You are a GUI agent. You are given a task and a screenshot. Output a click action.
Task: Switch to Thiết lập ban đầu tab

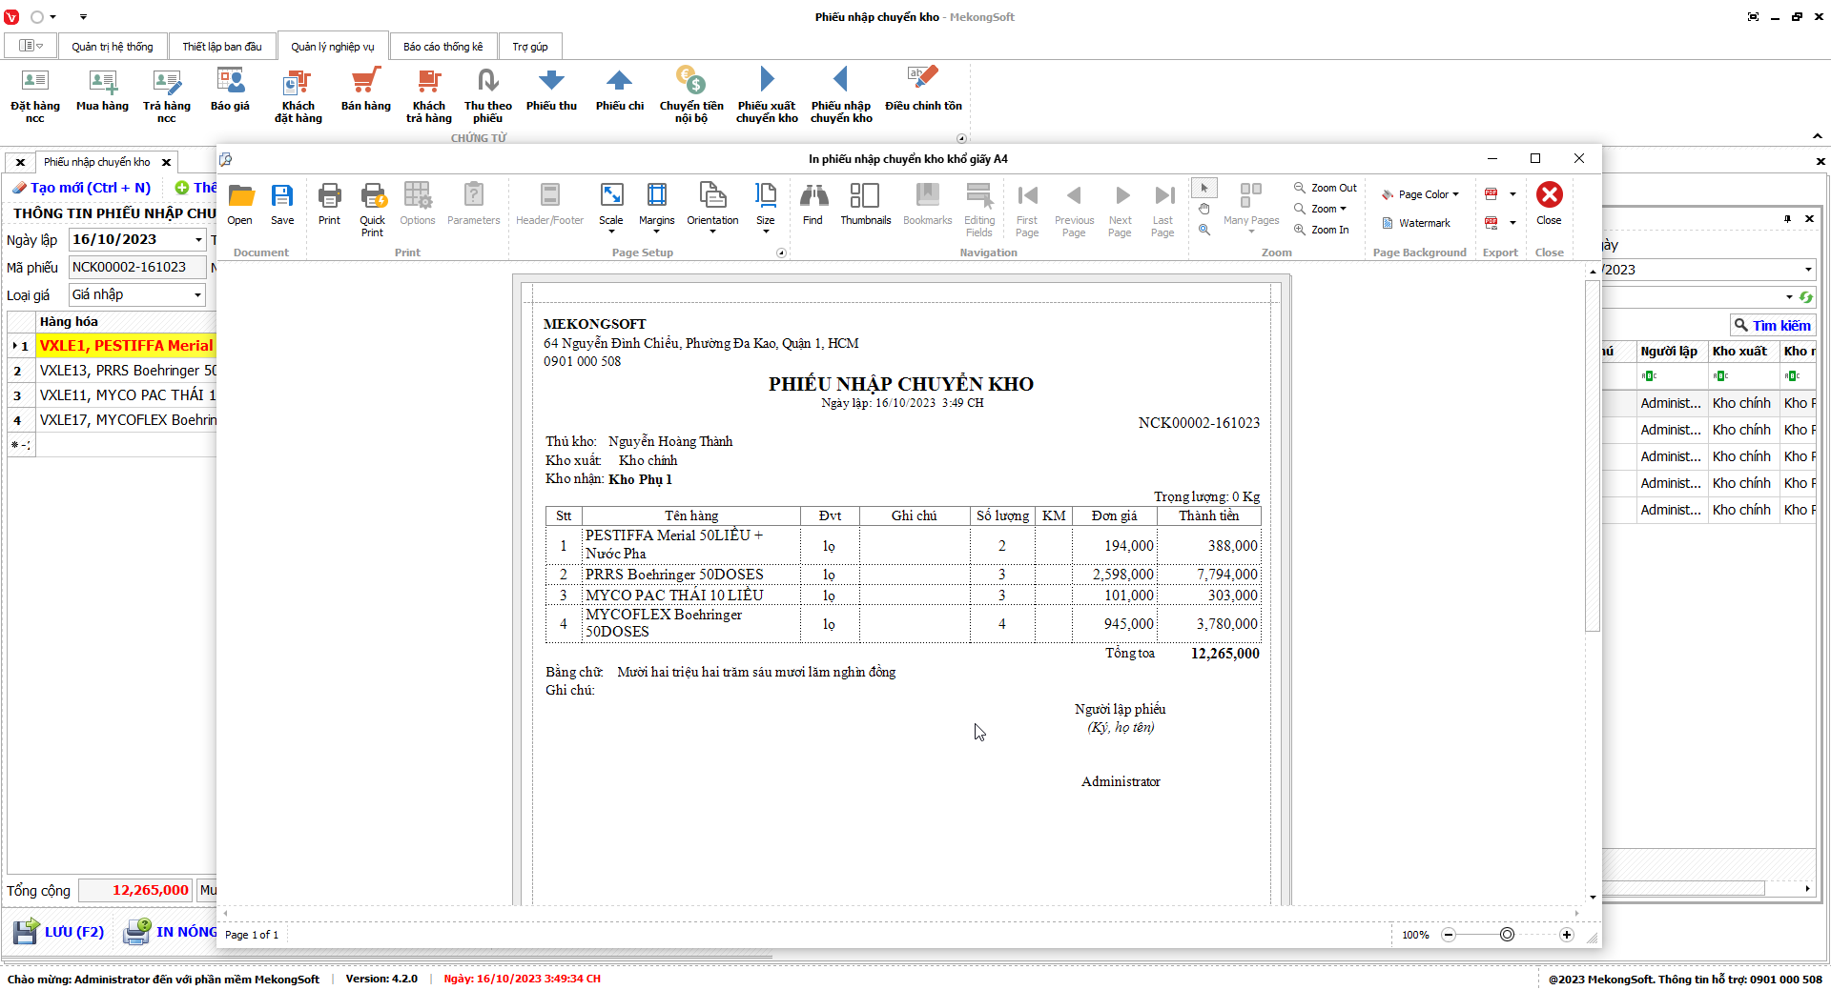coord(222,47)
